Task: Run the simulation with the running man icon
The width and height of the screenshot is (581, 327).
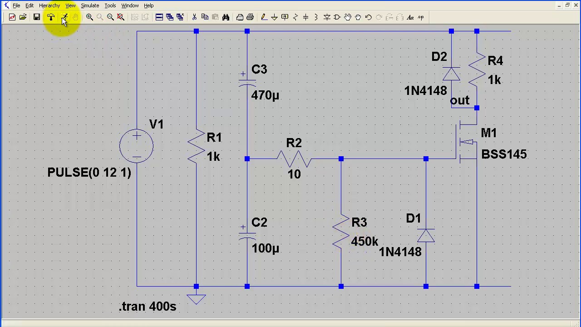Action: coord(64,17)
